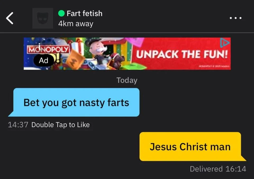Tap the ad's small copyright text

tap(214, 66)
